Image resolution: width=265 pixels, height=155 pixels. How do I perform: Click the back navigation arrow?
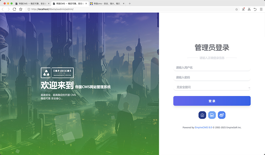click(x=3, y=9)
